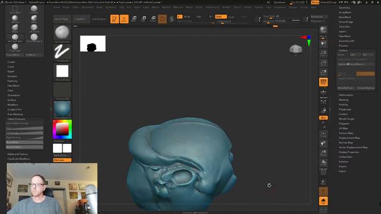This screenshot has height=214, width=381.
Task: Open the BrushAlpha alpha selector
Action: pyautogui.click(x=62, y=72)
